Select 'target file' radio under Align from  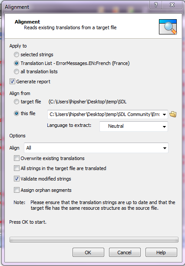[x=17, y=102]
